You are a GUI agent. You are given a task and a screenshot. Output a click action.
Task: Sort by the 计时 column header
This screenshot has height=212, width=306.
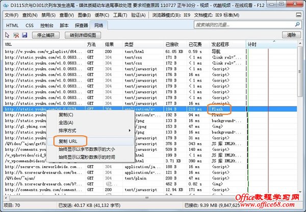tap(271, 44)
